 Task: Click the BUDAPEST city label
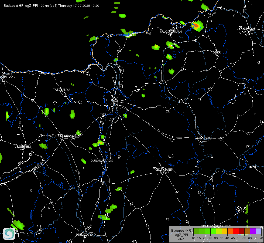112,100
